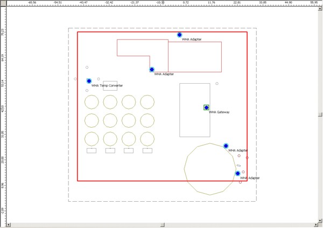The width and height of the screenshot is (323, 228).
Task: Select the WHA Adapter nearest the red boundary's bottom-right corner
Action: coord(237,173)
